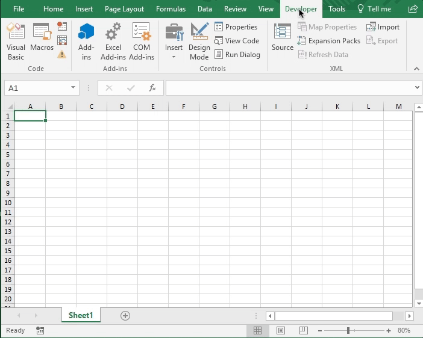This screenshot has height=338, width=423.
Task: Click Refresh Data
Action: [323, 55]
